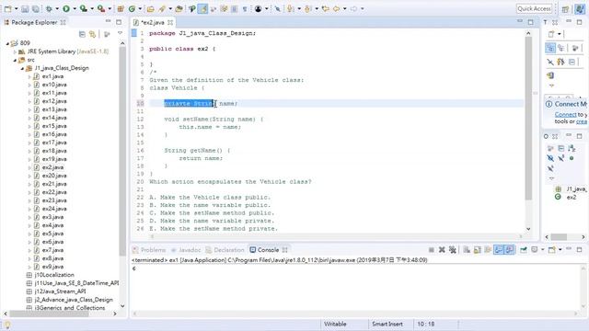This screenshot has height=331, width=589.
Task: Click the Open Task pencil icon
Action: click(162, 8)
